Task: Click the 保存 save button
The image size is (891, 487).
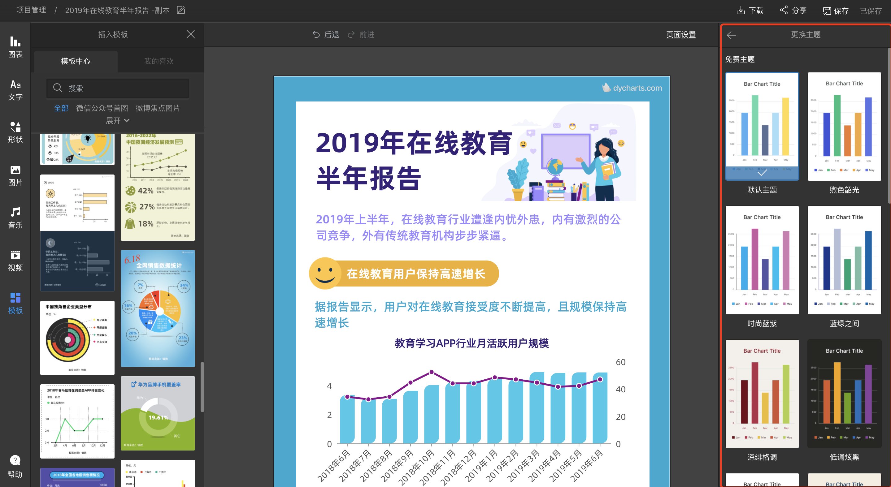Action: click(836, 11)
